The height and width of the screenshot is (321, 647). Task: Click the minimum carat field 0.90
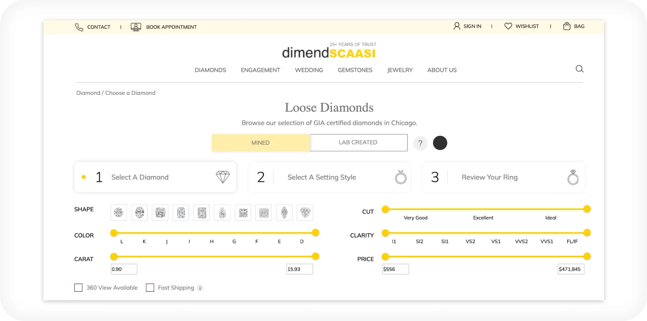124,269
